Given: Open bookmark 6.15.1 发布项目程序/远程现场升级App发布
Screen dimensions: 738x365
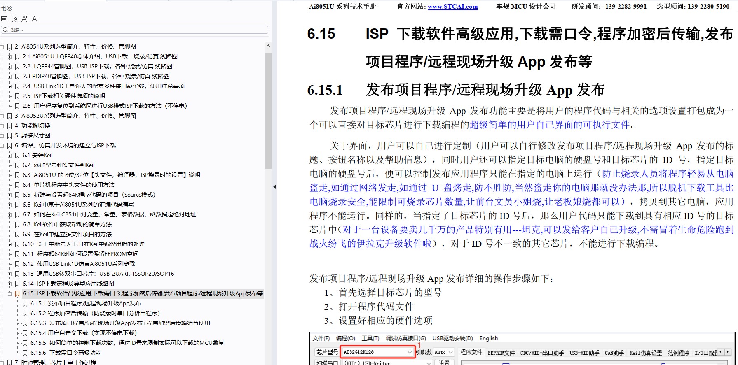Looking at the screenshot, I should point(86,303).
